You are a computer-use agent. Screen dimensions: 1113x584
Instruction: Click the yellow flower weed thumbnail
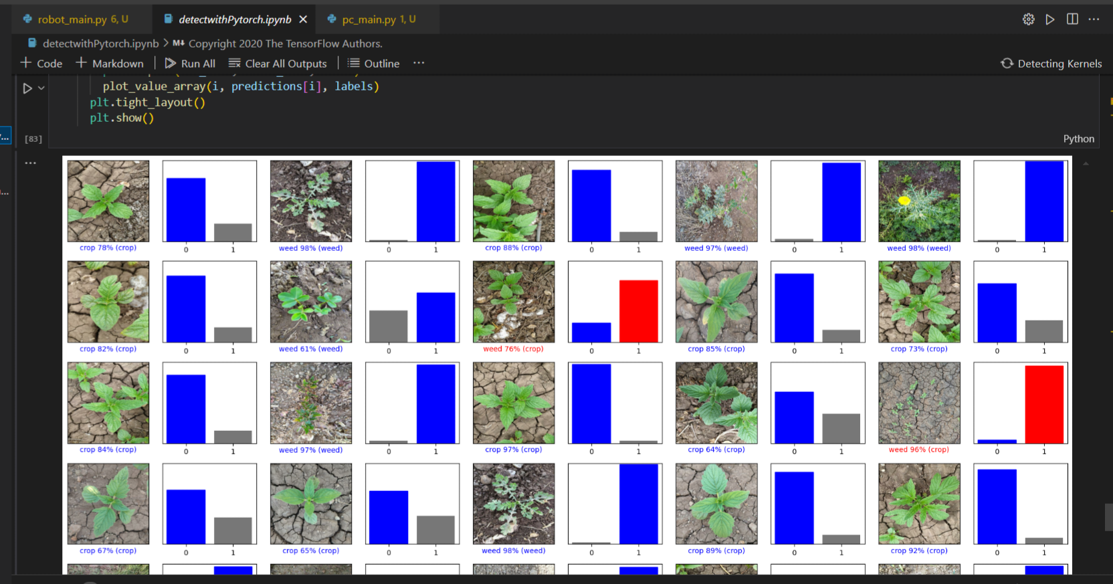[918, 201]
